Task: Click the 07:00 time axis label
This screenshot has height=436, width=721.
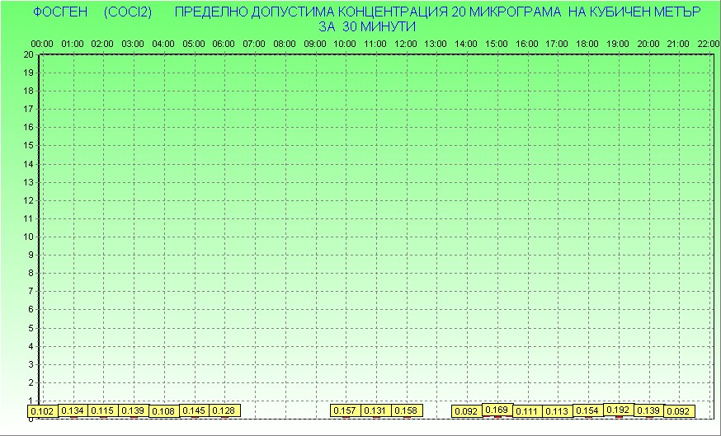Action: click(254, 44)
